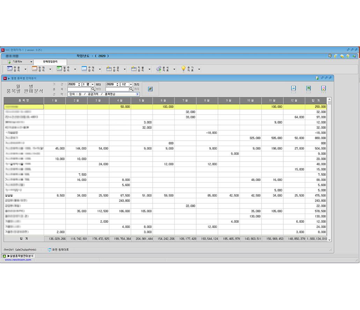This screenshot has width=360, height=310.
Task: Open the help question mark icon
Action: click(x=330, y=56)
